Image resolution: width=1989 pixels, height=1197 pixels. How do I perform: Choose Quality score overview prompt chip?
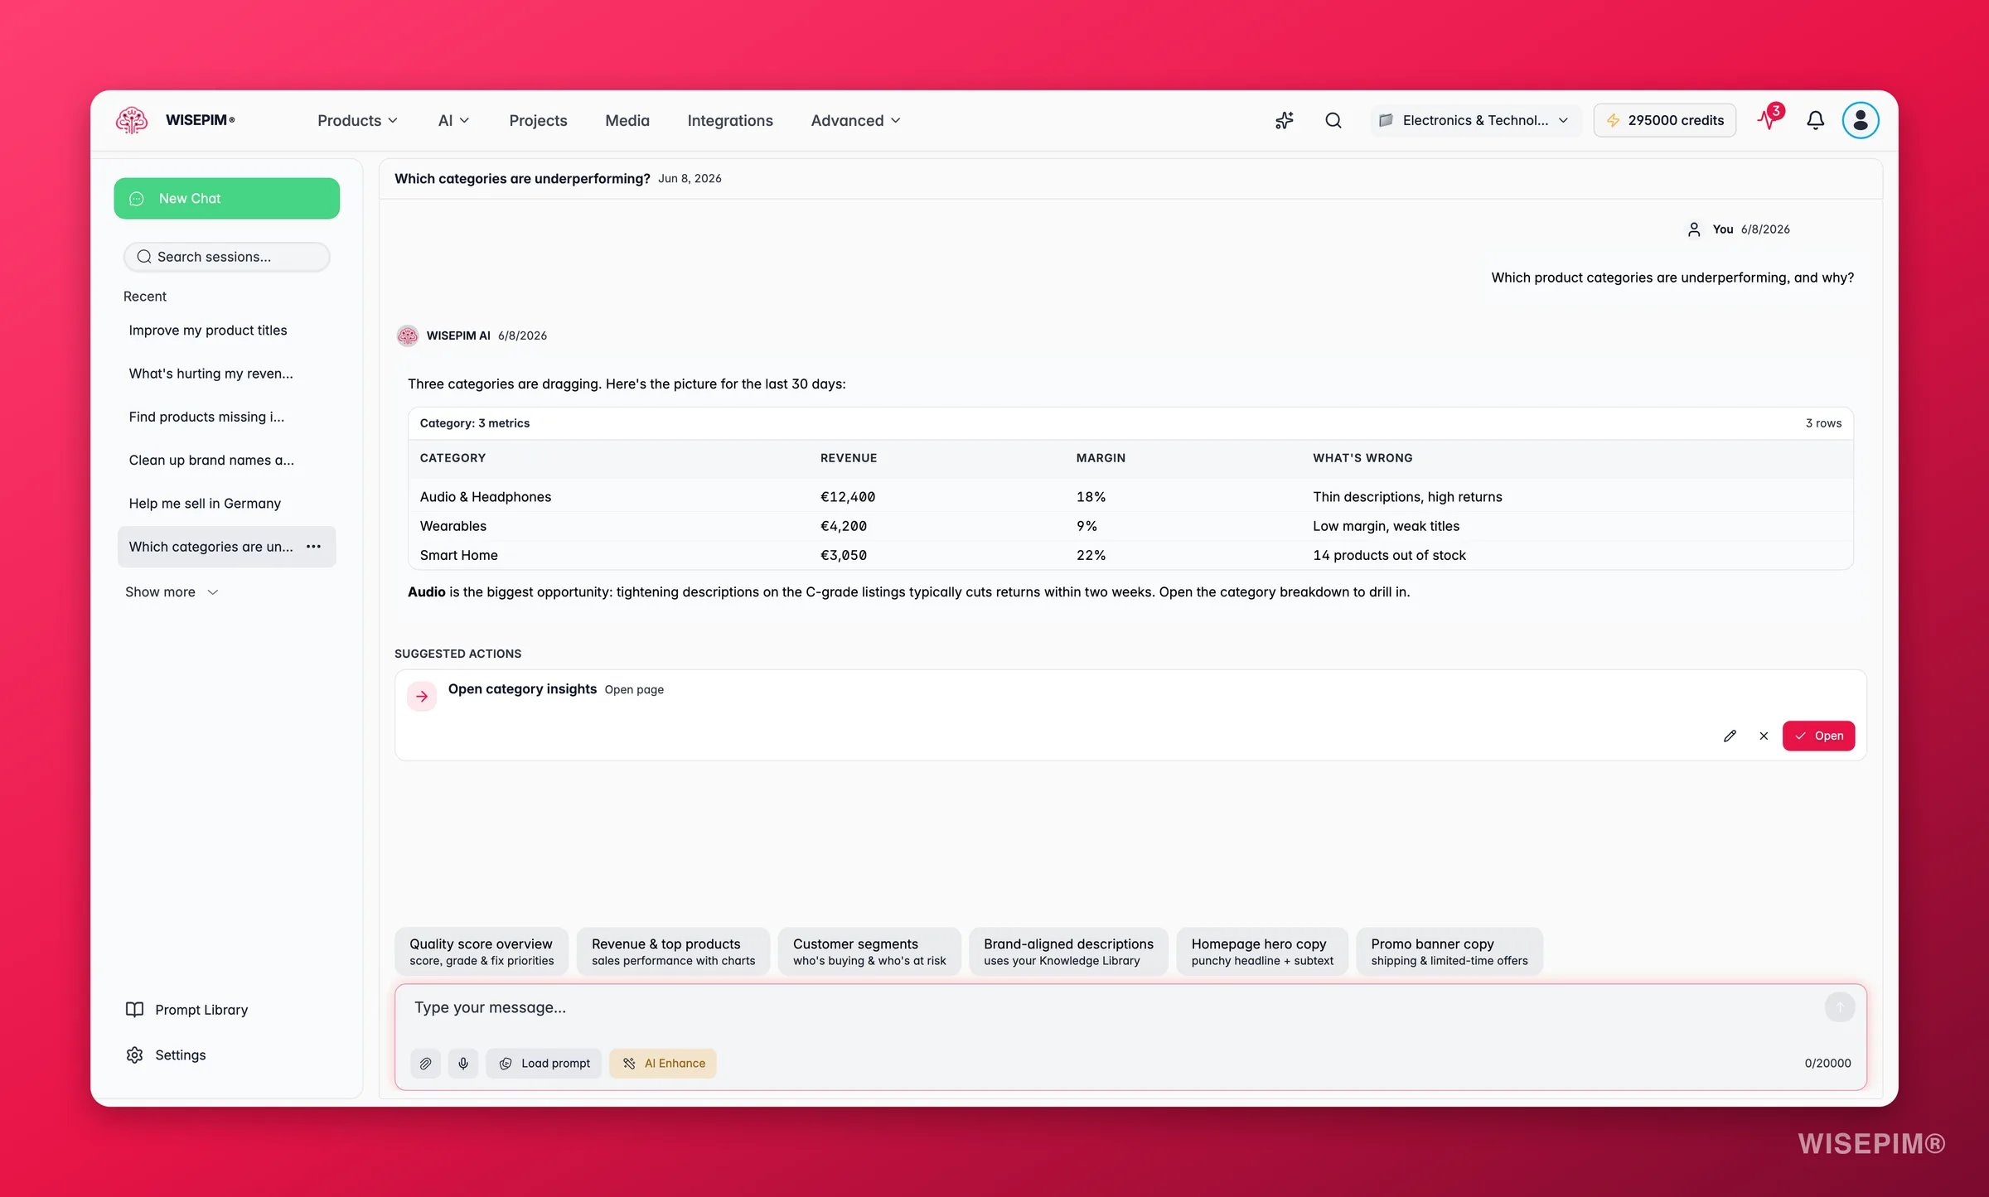click(x=481, y=951)
